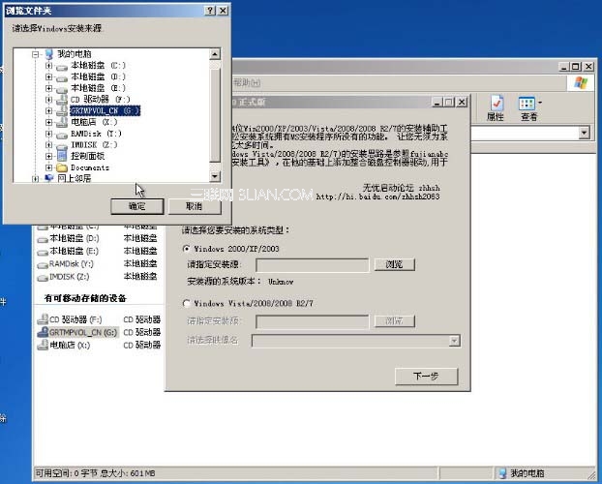Expand GRTMPVOL_CN (G:) tree node
This screenshot has height=484, width=602.
coord(48,111)
